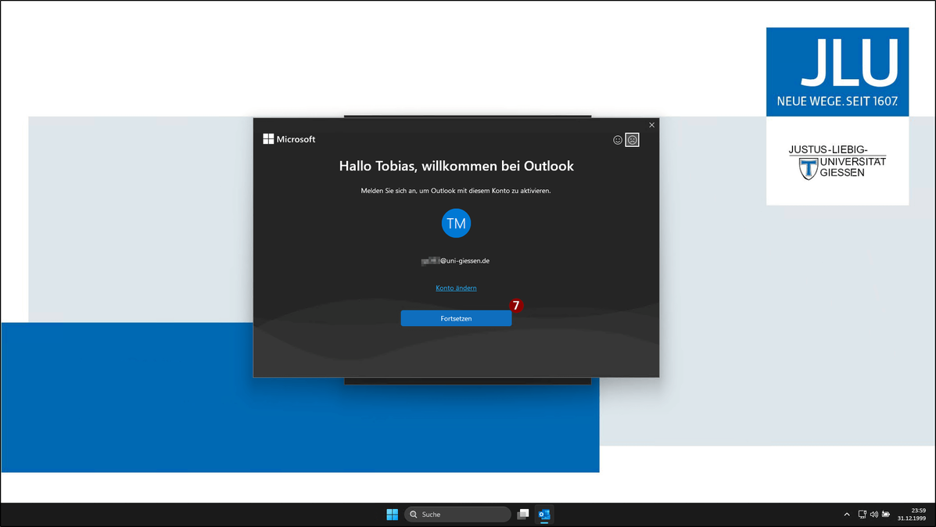Click the speaker volume tray icon
Screen dimensions: 936x527
coord(874,514)
